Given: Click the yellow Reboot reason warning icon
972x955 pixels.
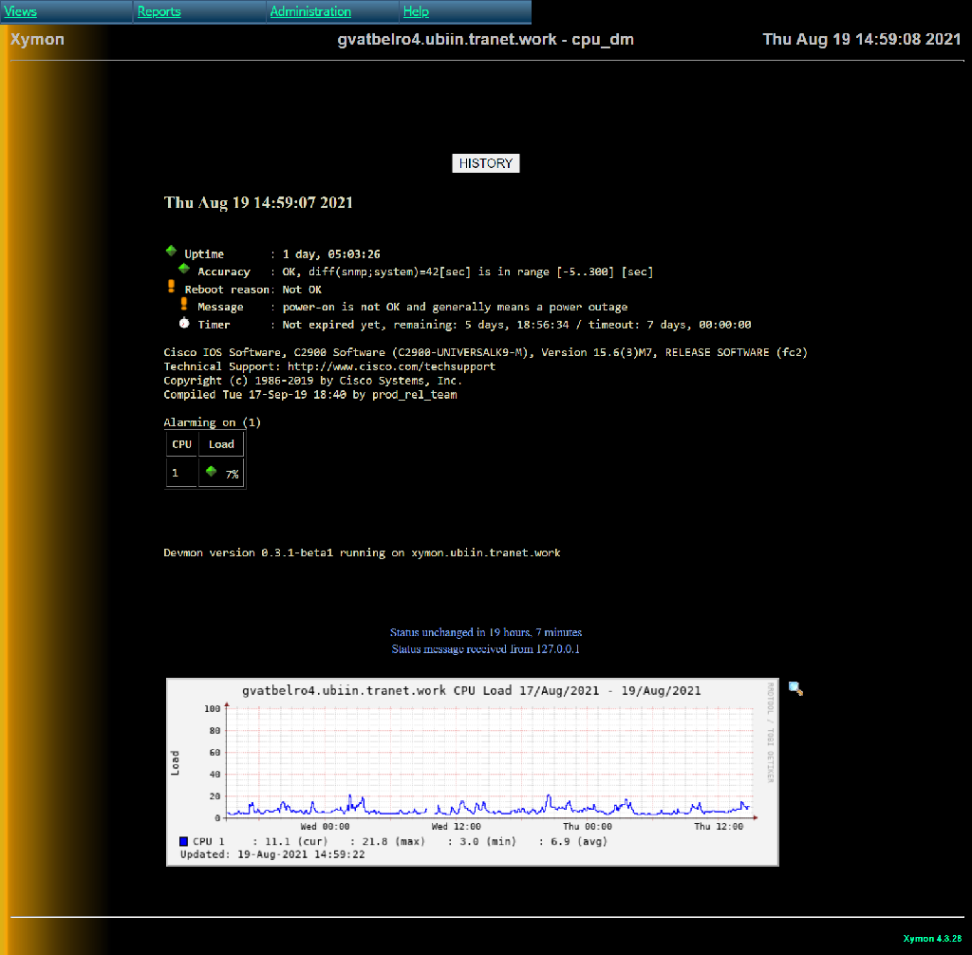Looking at the screenshot, I should (171, 287).
